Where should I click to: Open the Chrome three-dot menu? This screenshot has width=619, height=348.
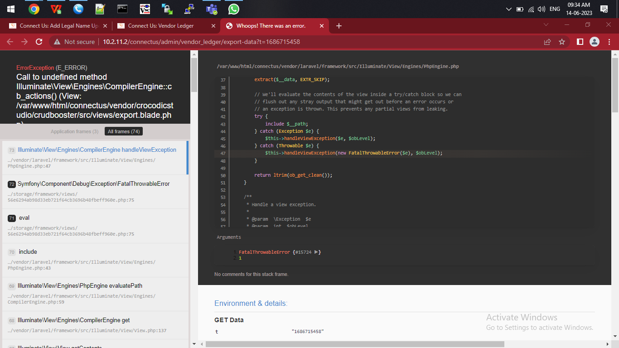click(x=609, y=42)
